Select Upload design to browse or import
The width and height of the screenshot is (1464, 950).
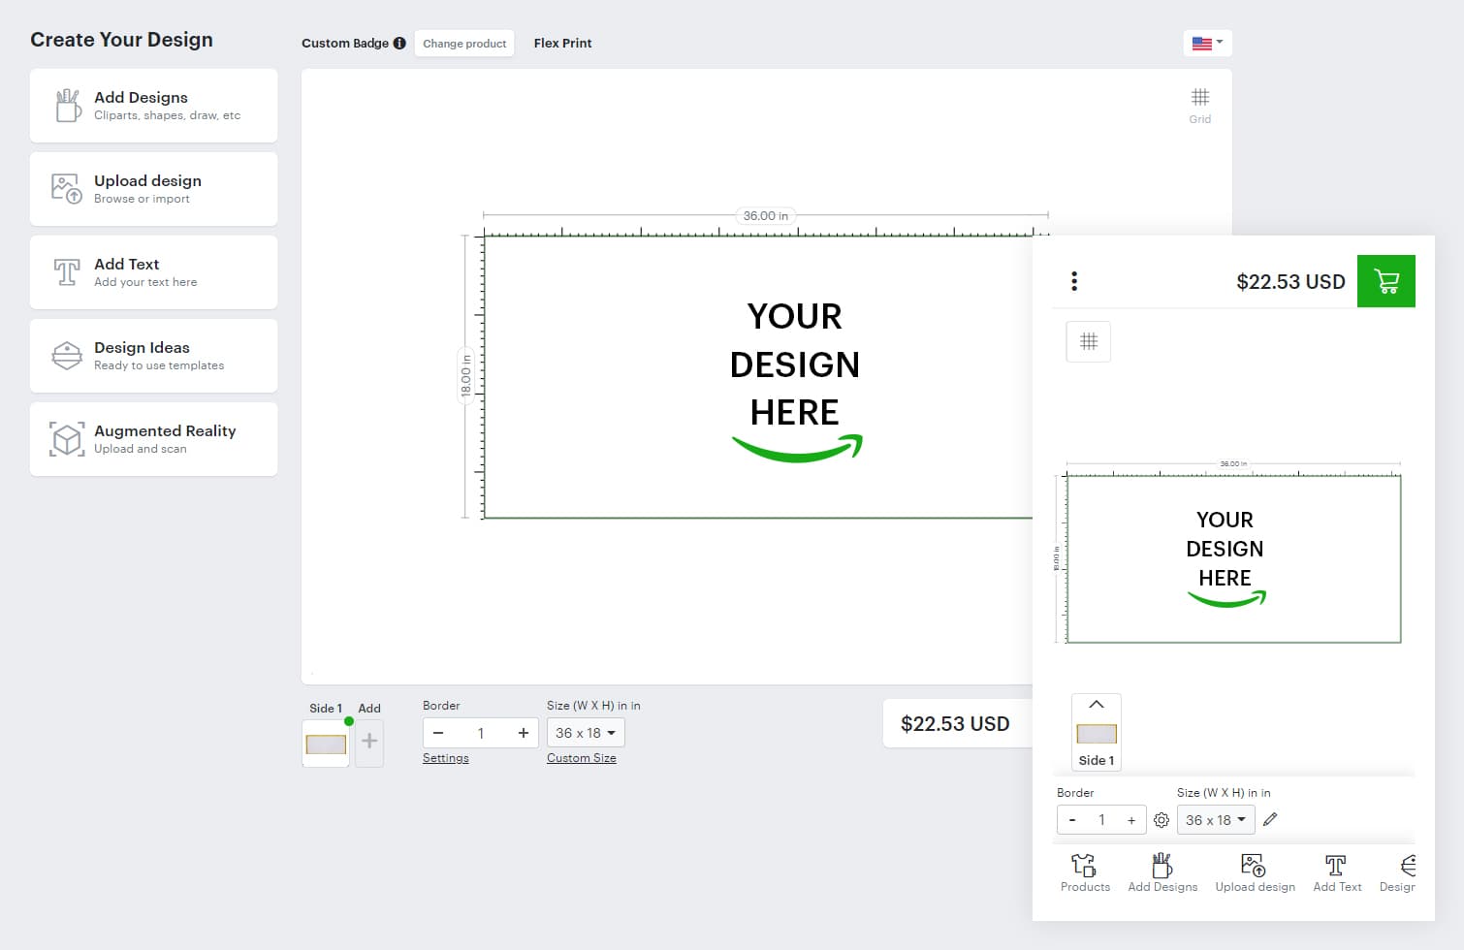pos(153,188)
